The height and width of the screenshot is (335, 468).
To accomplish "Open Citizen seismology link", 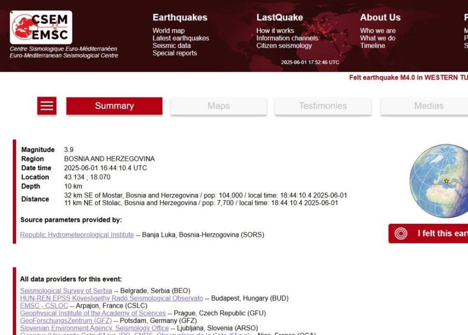I will pyautogui.click(x=284, y=46).
